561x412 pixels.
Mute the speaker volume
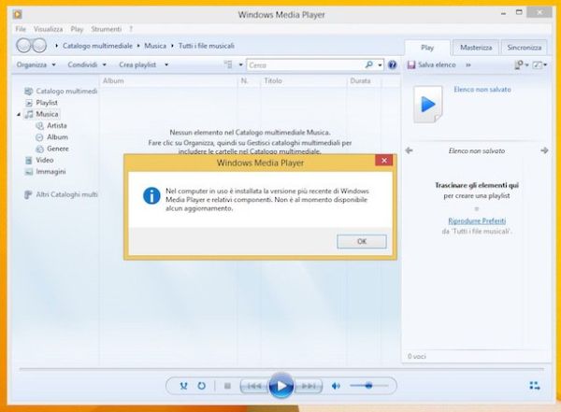tap(337, 385)
